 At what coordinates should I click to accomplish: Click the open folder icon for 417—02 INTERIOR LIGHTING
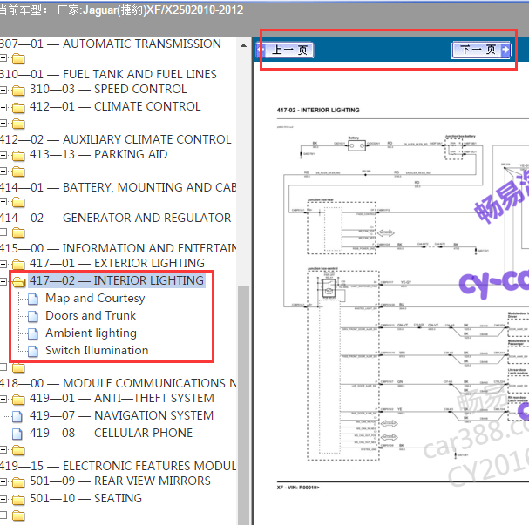pos(18,281)
